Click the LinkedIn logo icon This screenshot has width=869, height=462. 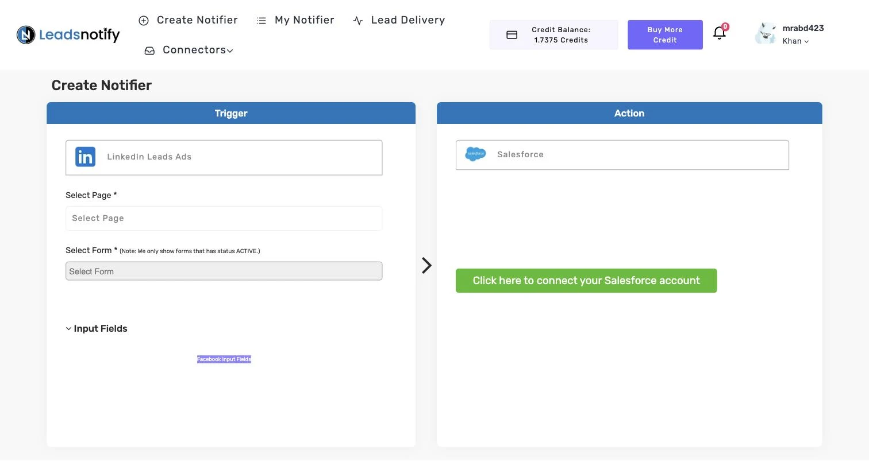[x=85, y=157]
